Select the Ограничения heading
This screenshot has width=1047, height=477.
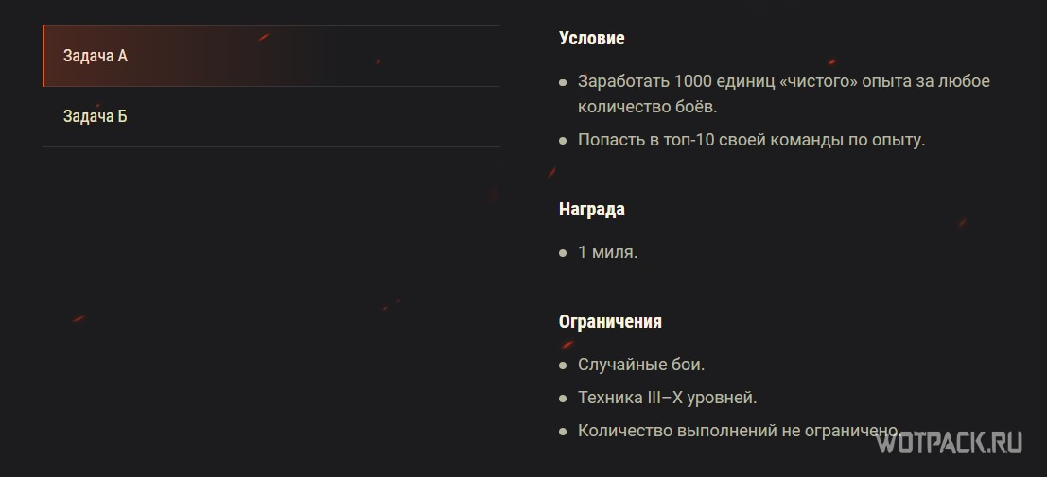click(610, 321)
